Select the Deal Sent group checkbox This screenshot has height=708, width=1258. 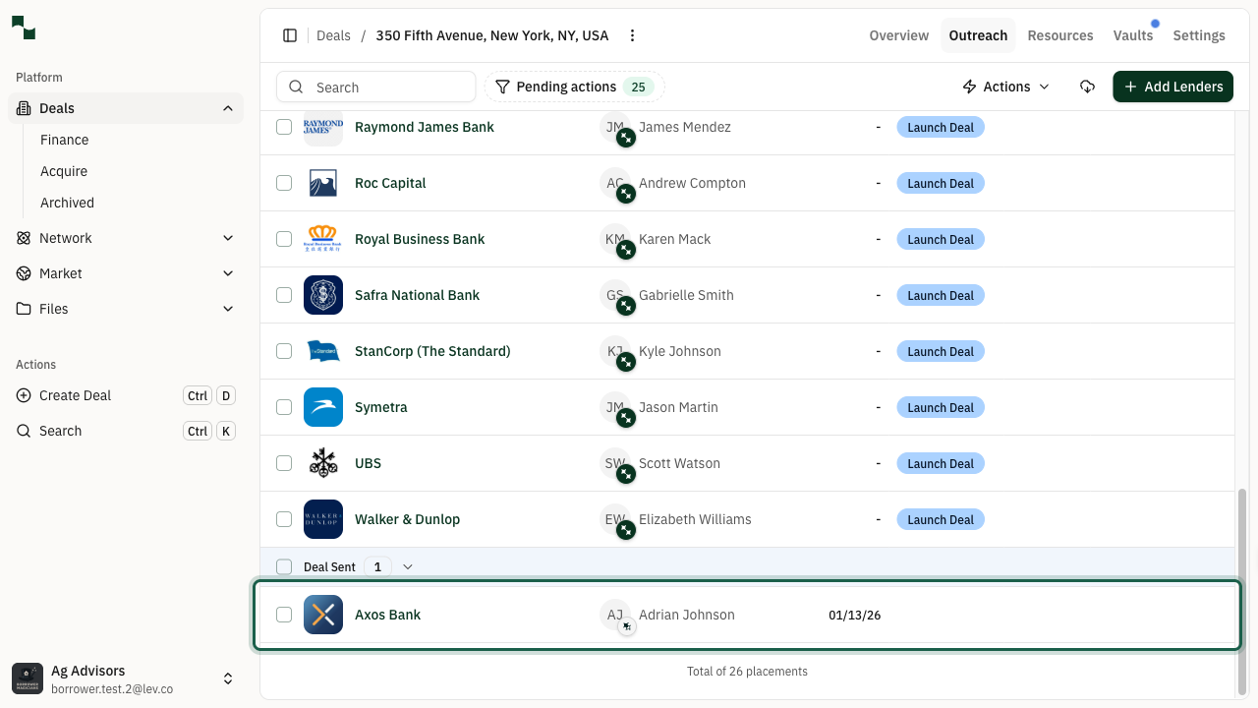pyautogui.click(x=284, y=566)
